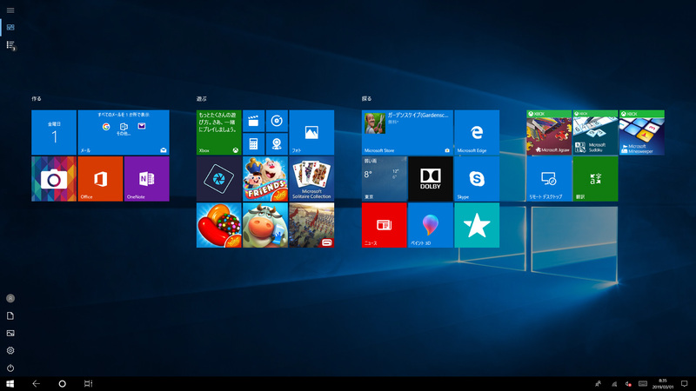This screenshot has width=696, height=391.
Task: Open Cortana circle on taskbar
Action: coord(62,384)
